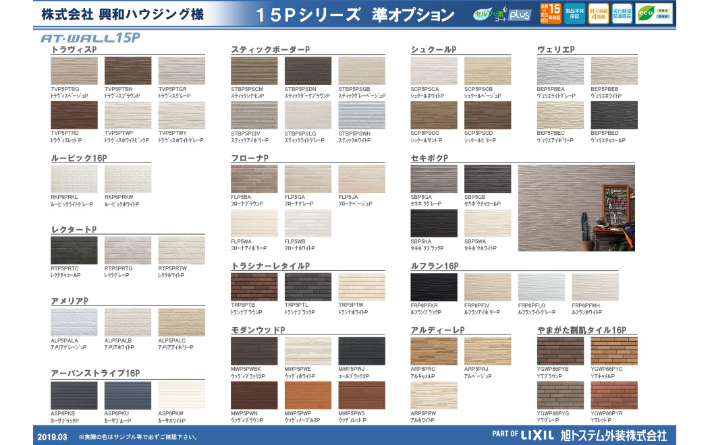Image resolution: width=710 pixels, height=445 pixels.
Task: Click the 2019.03 date in the footer
Action: (x=52, y=437)
